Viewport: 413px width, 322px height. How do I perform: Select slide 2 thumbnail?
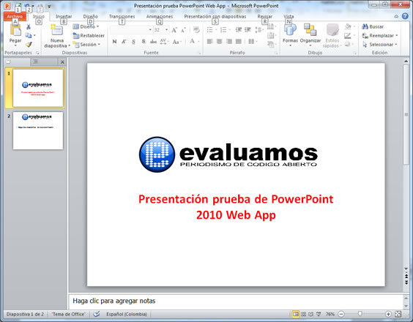(x=38, y=130)
